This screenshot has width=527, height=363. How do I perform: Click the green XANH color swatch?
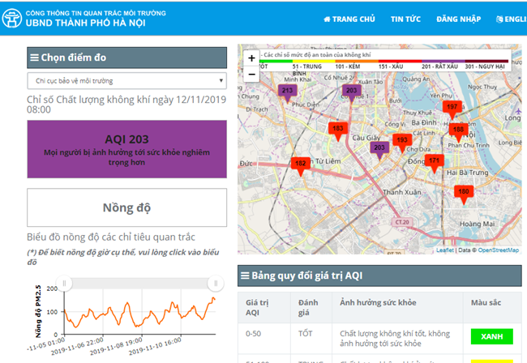click(x=491, y=335)
